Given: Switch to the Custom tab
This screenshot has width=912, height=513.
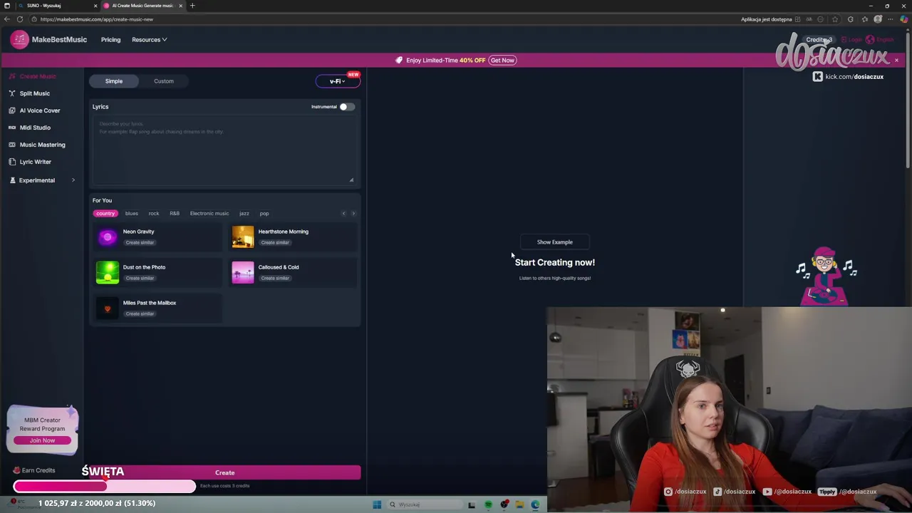Looking at the screenshot, I should coord(164,81).
